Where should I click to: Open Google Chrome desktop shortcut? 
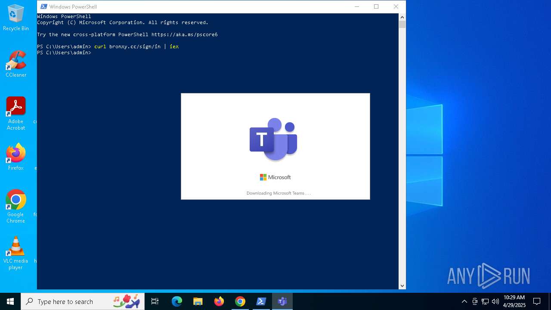click(16, 207)
